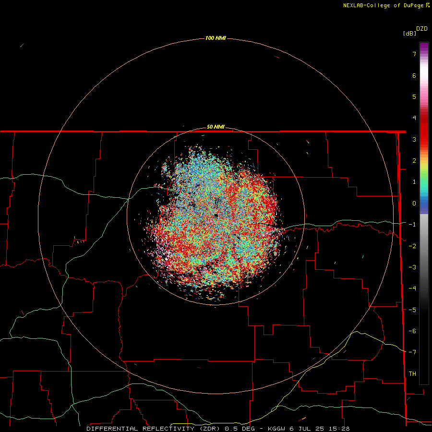Click the 5 dB value on color scale
Image resolution: width=432 pixels, height=432 pixels.
click(414, 96)
